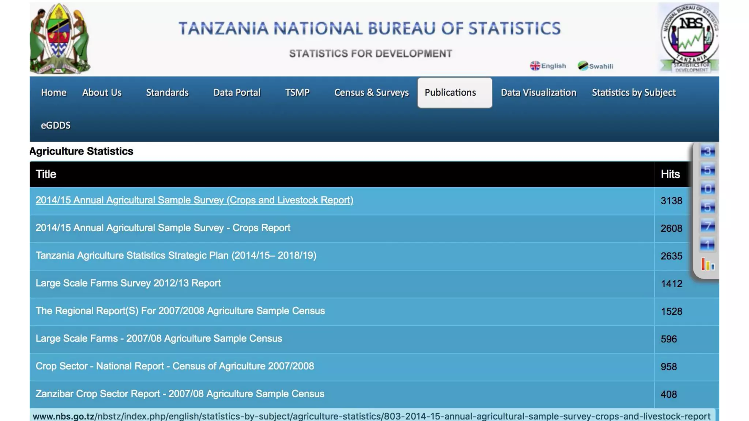Switch site language to Swahili

coord(601,66)
